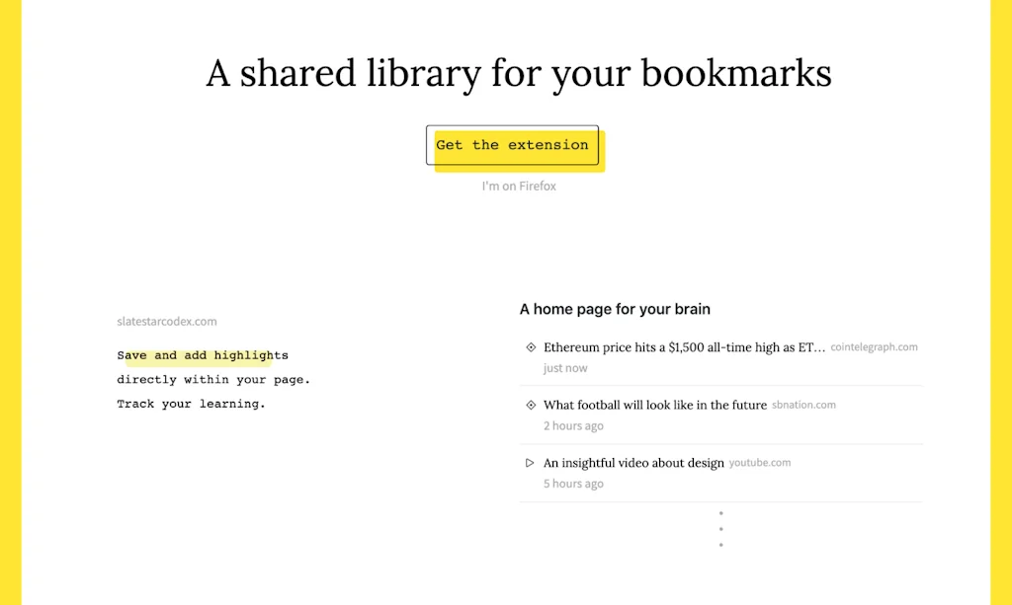Click the cointelegraph.com source label
Screen dimensions: 1012x605
click(x=874, y=346)
